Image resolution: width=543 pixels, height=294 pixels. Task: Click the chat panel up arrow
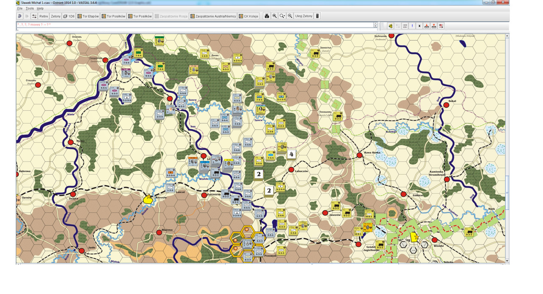(x=375, y=24)
